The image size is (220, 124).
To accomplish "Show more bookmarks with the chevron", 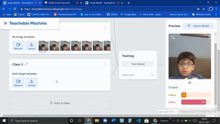I will click(x=216, y=14).
